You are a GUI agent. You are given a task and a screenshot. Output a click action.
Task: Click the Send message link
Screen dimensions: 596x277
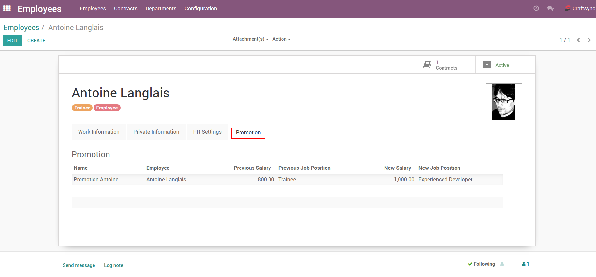click(x=79, y=265)
